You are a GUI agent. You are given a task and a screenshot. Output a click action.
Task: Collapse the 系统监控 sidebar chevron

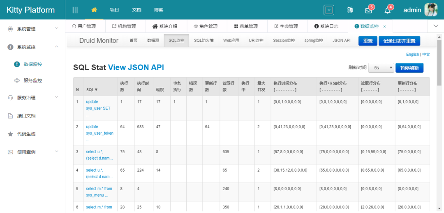56,47
